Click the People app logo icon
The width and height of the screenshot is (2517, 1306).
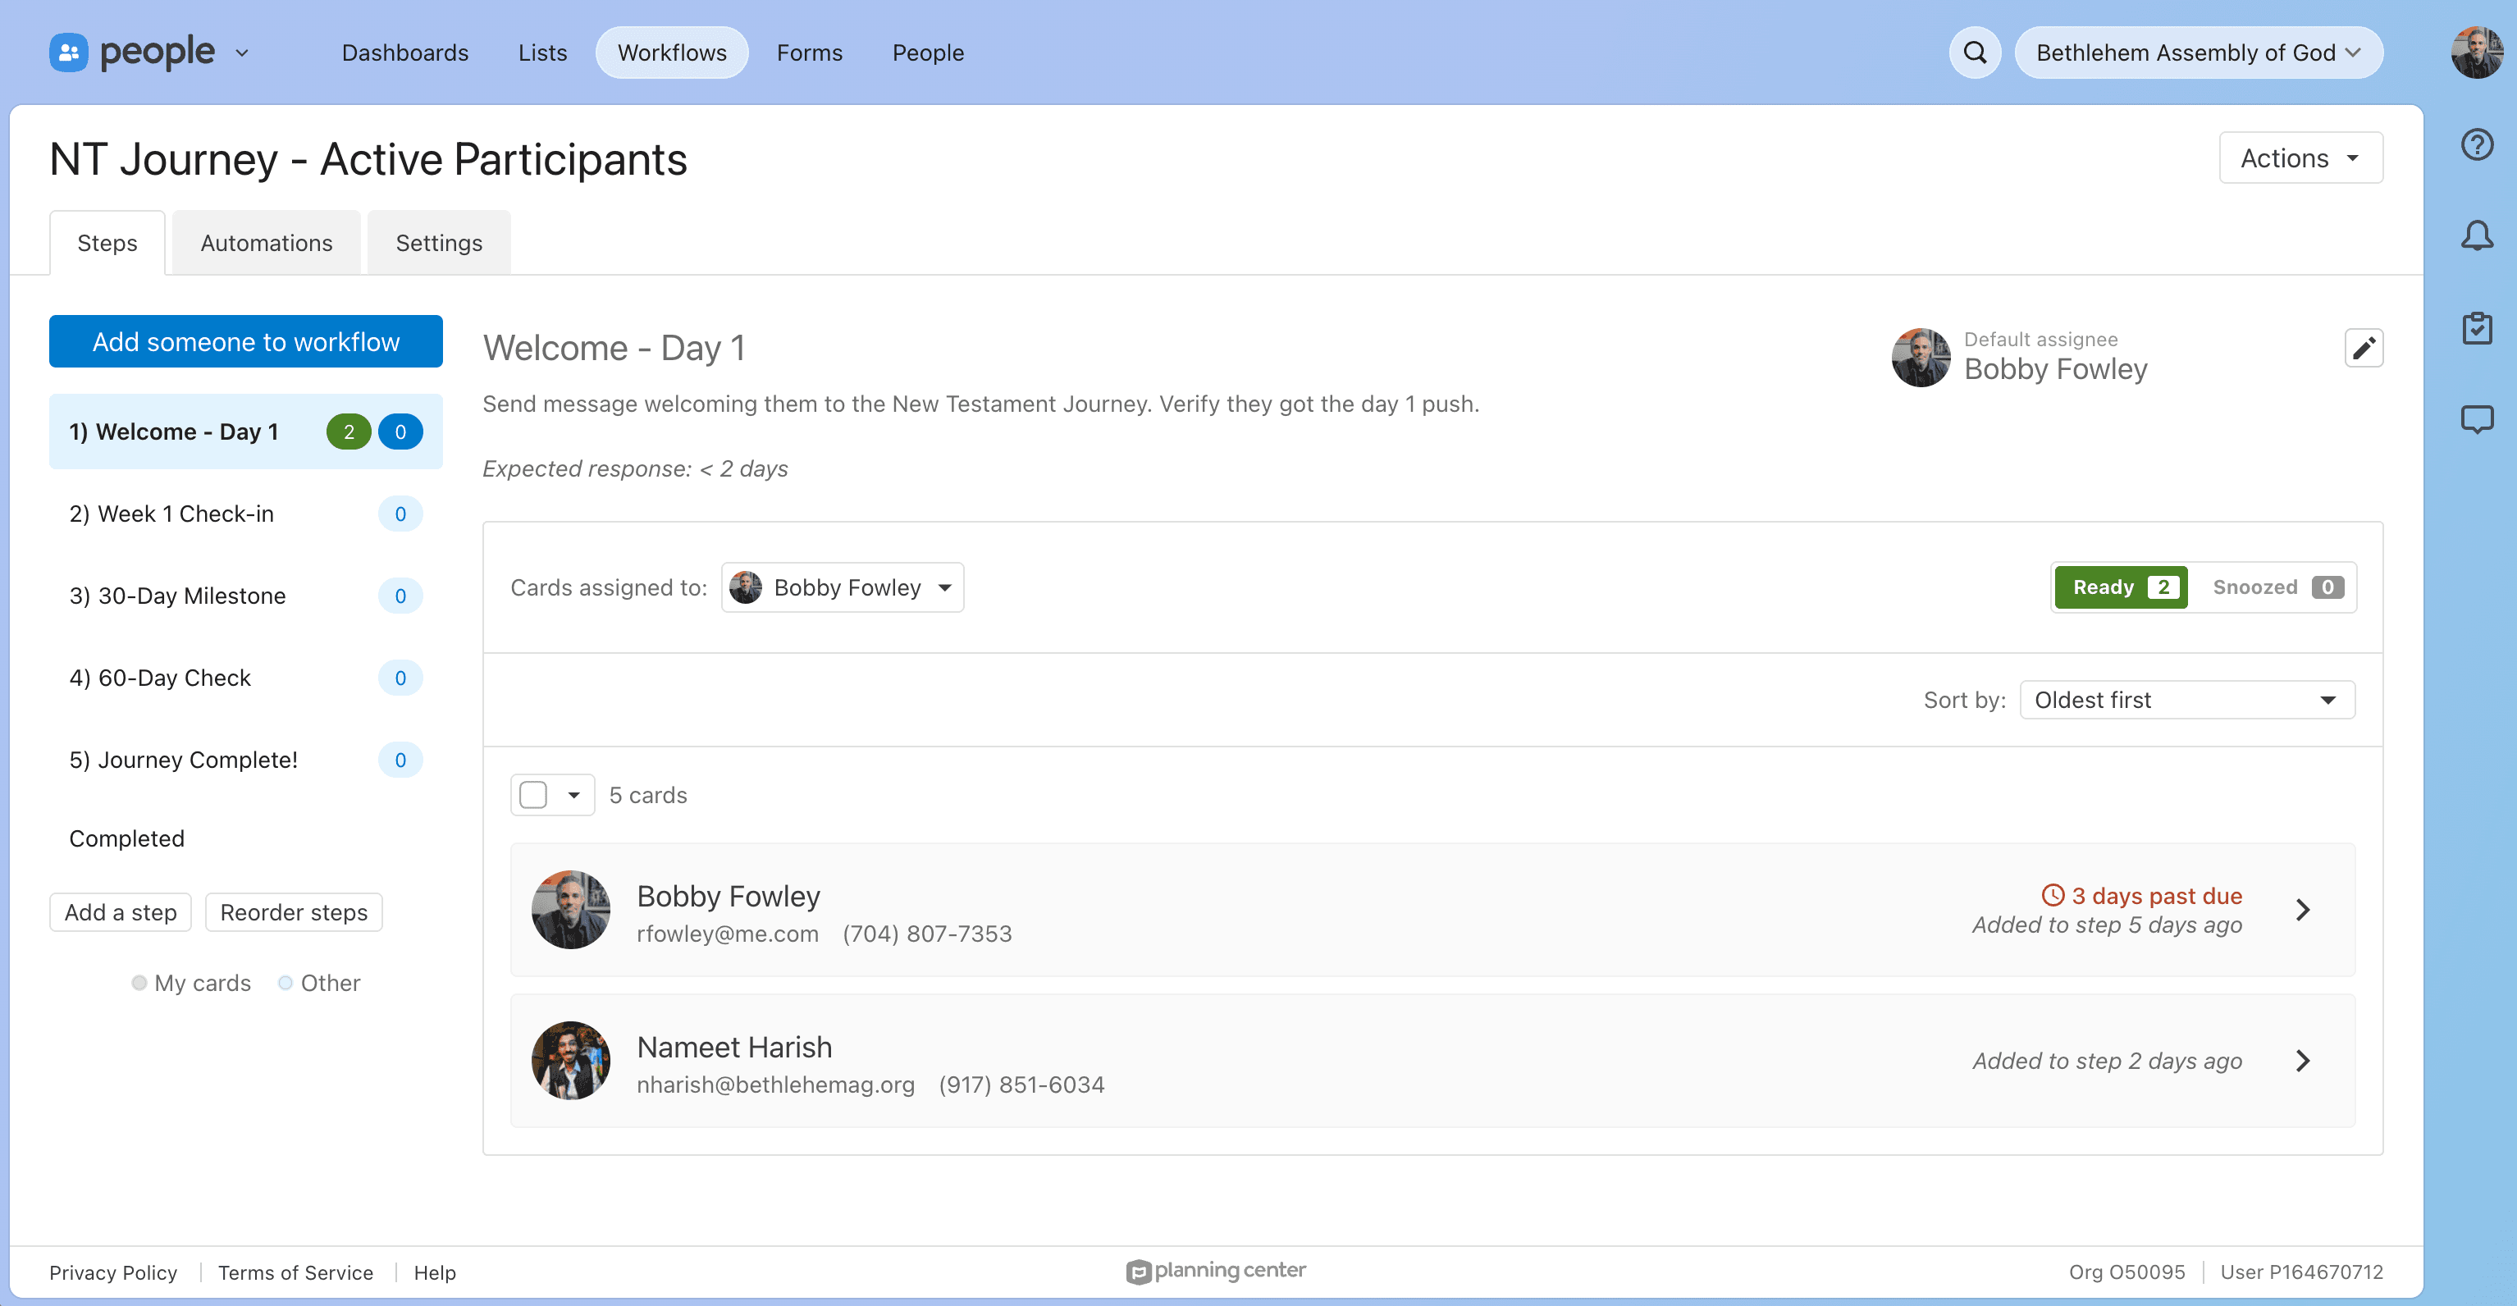coord(68,53)
